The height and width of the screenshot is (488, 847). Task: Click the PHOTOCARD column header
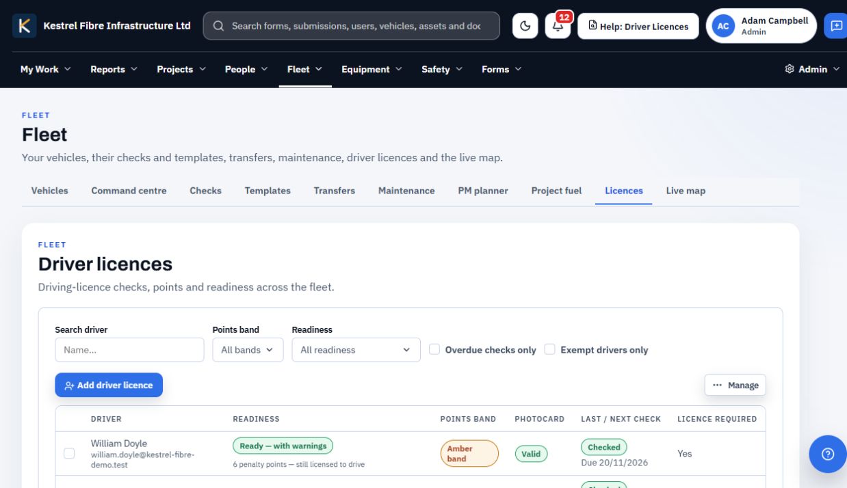tap(539, 419)
